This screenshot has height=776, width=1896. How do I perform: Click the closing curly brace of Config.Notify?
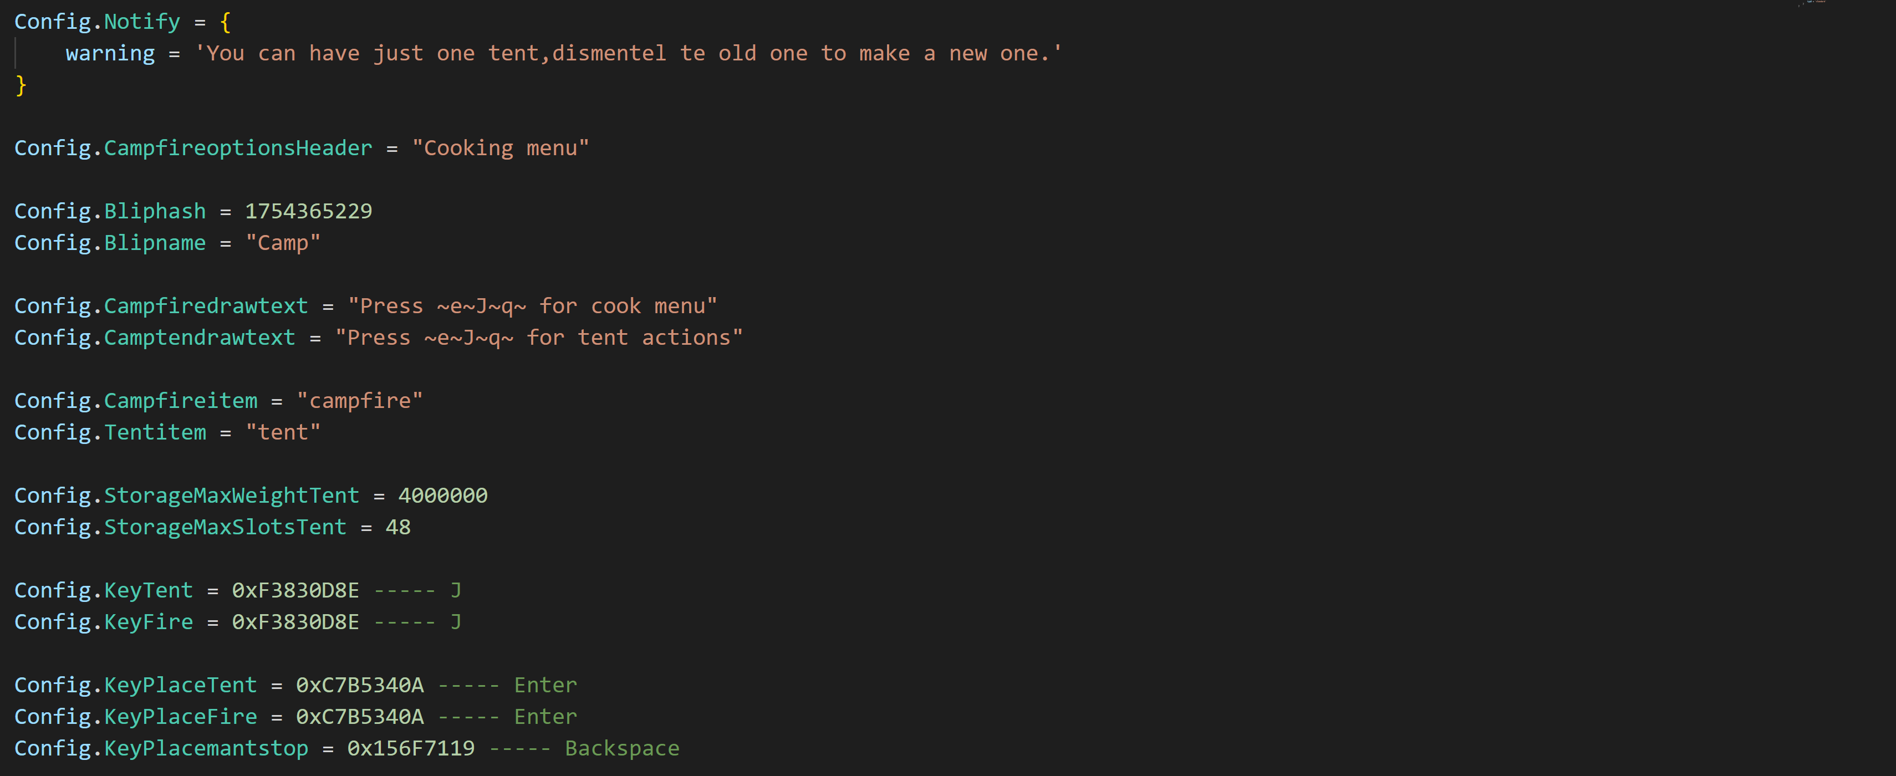click(21, 85)
